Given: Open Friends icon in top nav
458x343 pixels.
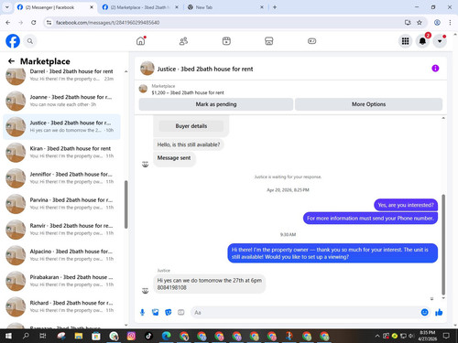Looking at the screenshot, I should pos(183,41).
